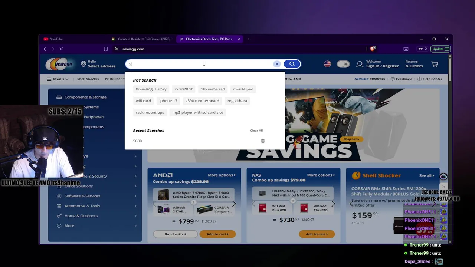Open the hamburger Menu dropdown

tap(58, 79)
